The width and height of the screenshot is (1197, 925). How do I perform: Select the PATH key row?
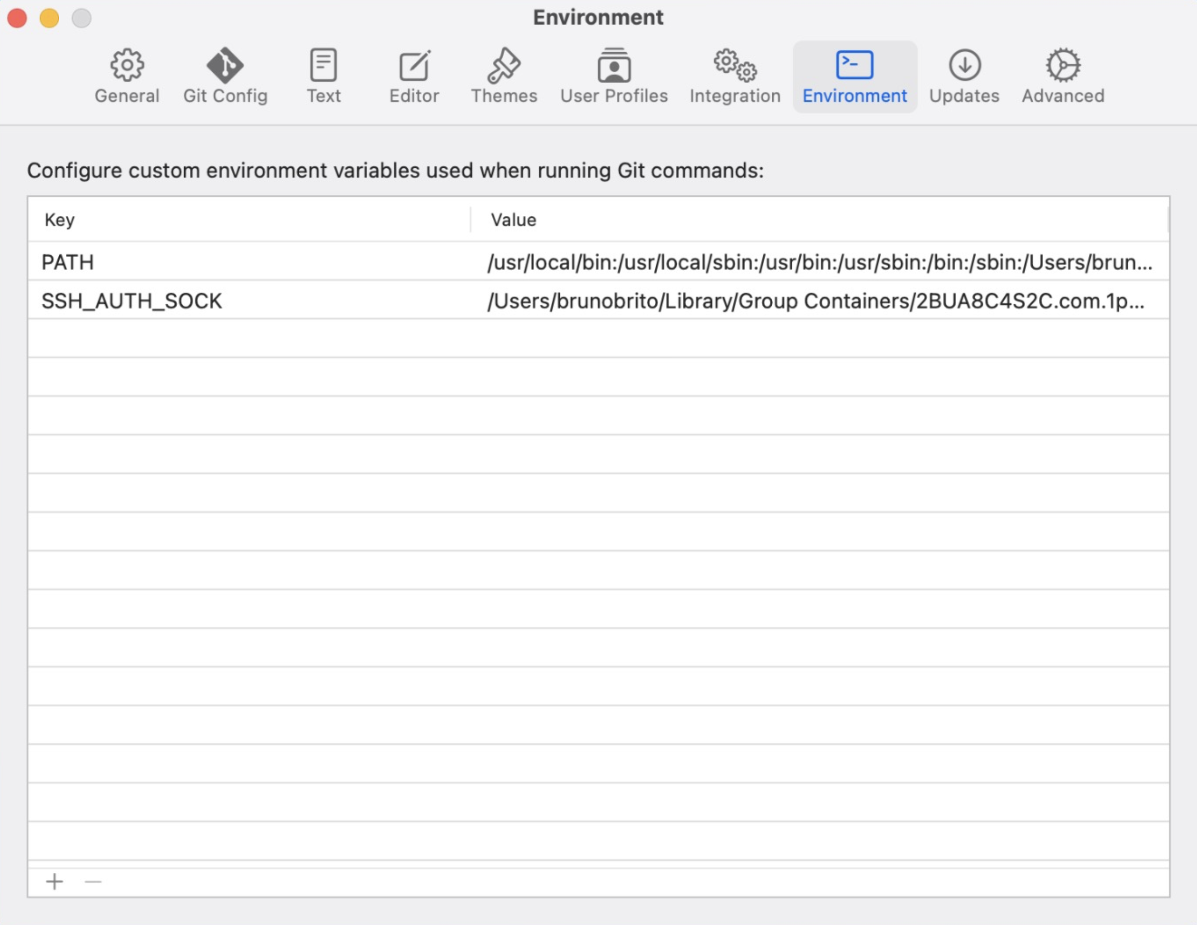[x=68, y=262]
